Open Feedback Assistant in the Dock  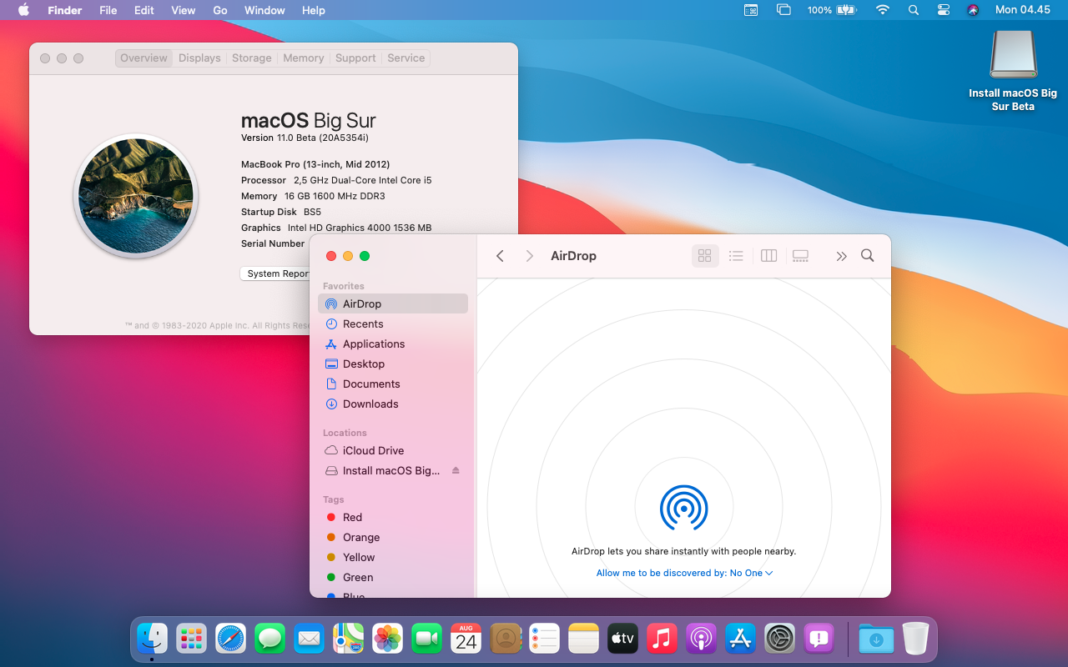tap(819, 639)
